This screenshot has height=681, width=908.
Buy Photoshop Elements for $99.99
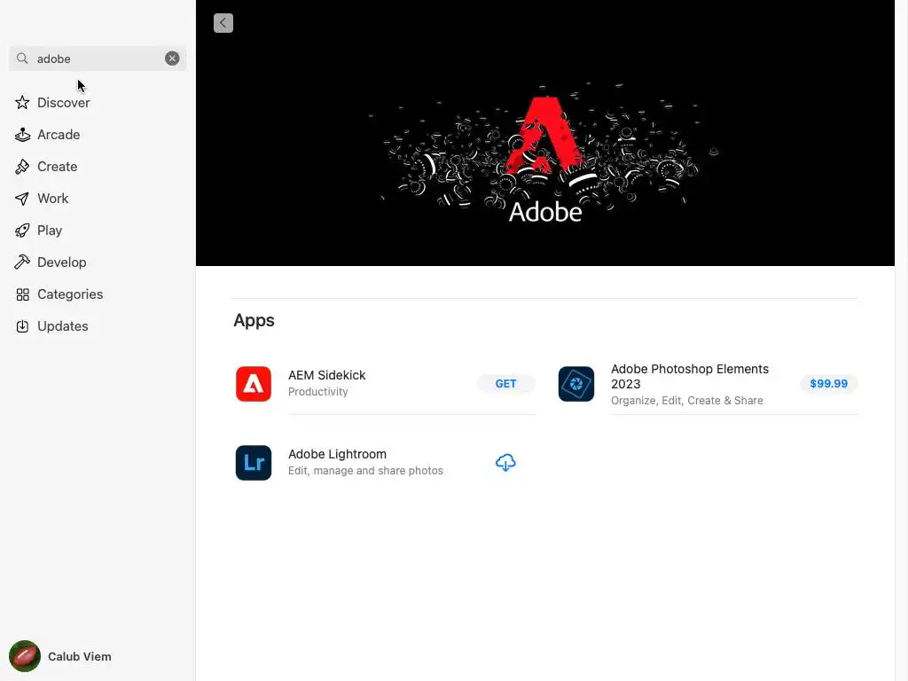click(828, 383)
